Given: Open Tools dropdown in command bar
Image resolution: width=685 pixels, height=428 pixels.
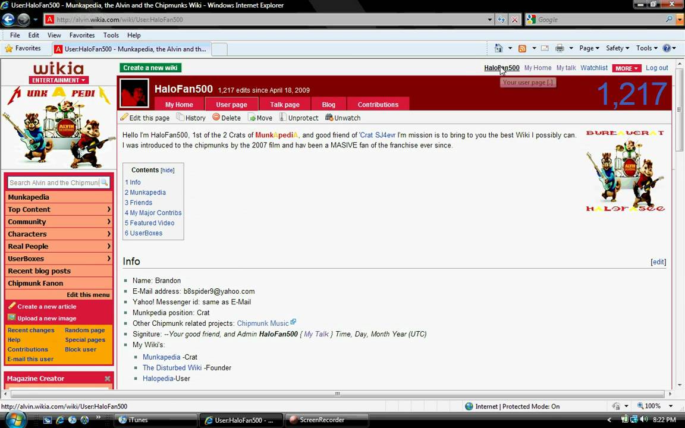Looking at the screenshot, I should 646,48.
